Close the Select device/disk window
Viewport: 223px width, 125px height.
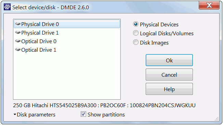pyautogui.click(x=209, y=5)
